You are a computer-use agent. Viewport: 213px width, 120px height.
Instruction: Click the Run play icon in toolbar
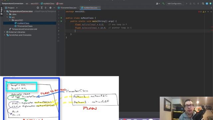[187, 4]
